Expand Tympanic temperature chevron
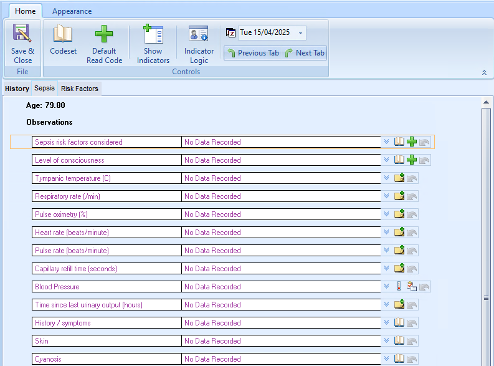The width and height of the screenshot is (494, 366). [x=387, y=178]
